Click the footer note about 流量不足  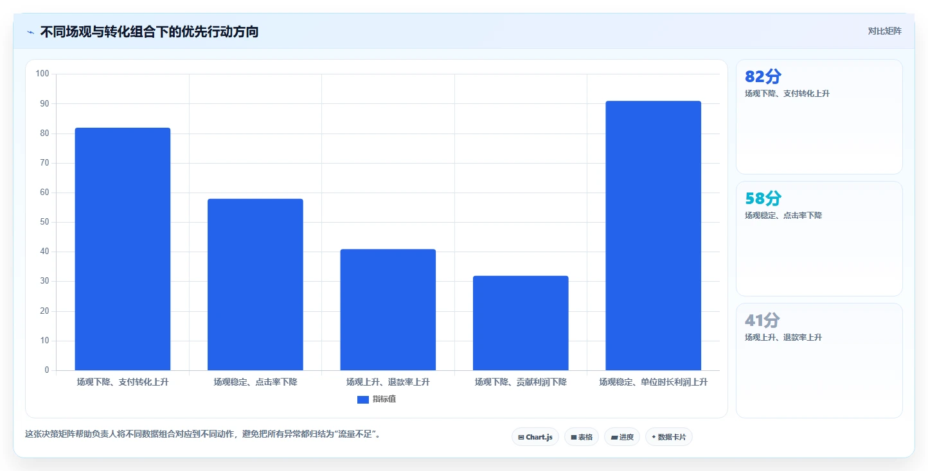(203, 434)
